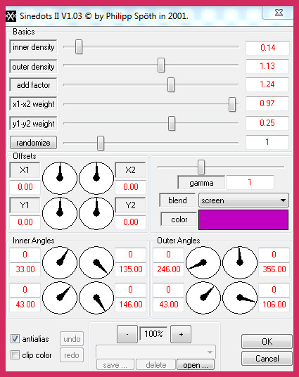The width and height of the screenshot is (299, 377).
Task: Click OK to apply the effect
Action: [x=267, y=341]
